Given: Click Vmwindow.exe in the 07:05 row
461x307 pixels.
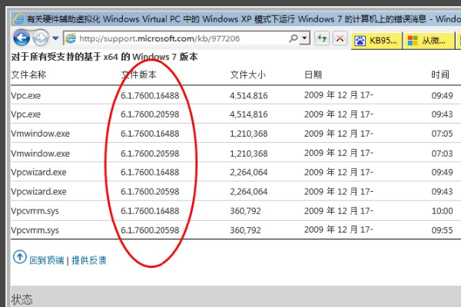Looking at the screenshot, I should (40, 134).
